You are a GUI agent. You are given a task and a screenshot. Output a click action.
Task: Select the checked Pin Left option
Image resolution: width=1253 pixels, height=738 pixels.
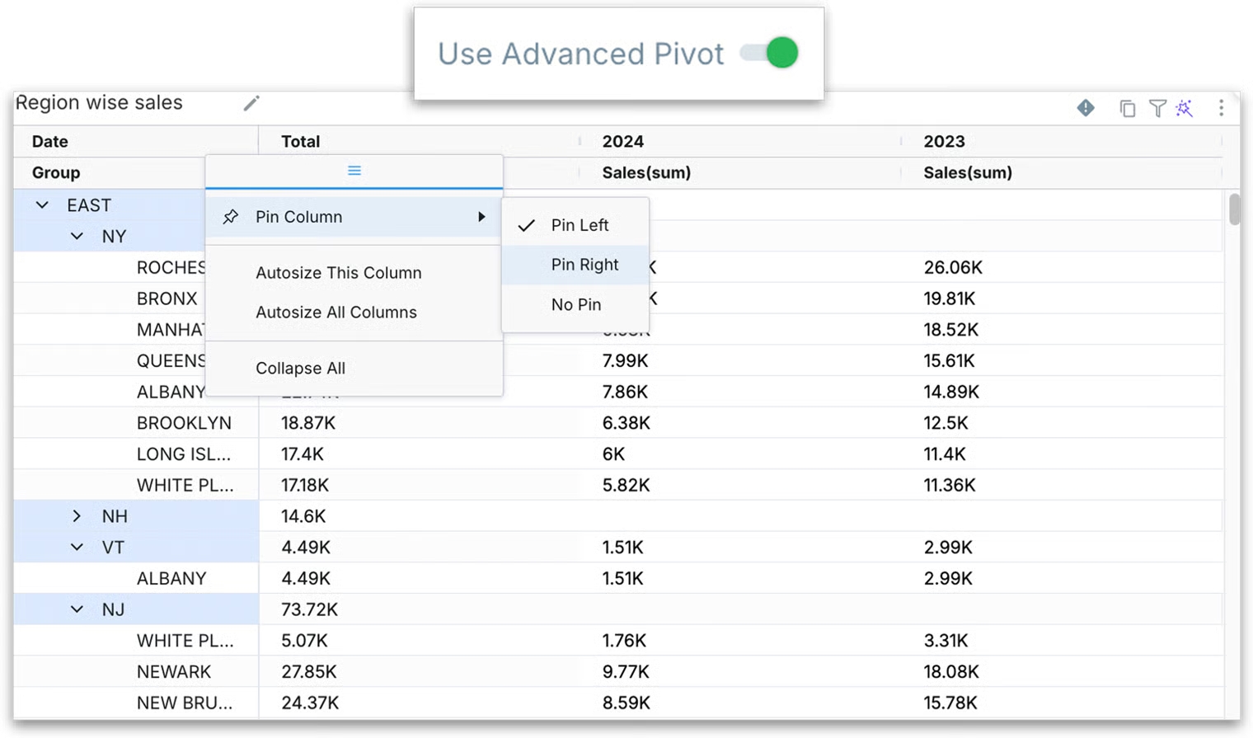[x=580, y=225]
